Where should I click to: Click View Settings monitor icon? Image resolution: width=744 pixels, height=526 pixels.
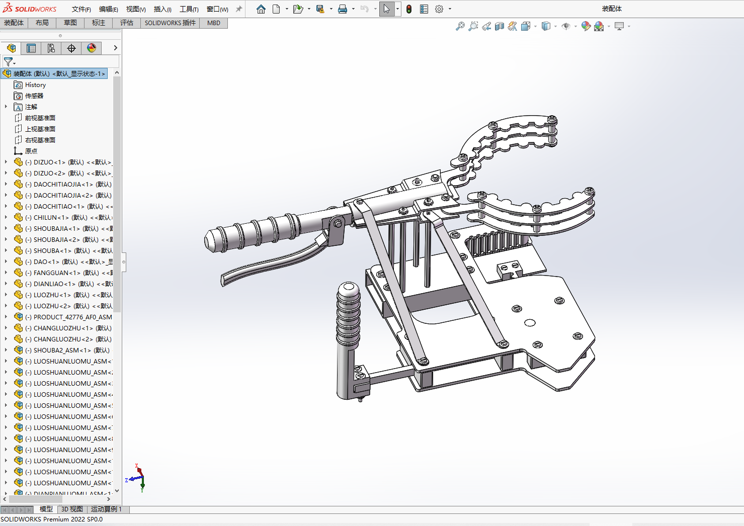click(619, 26)
